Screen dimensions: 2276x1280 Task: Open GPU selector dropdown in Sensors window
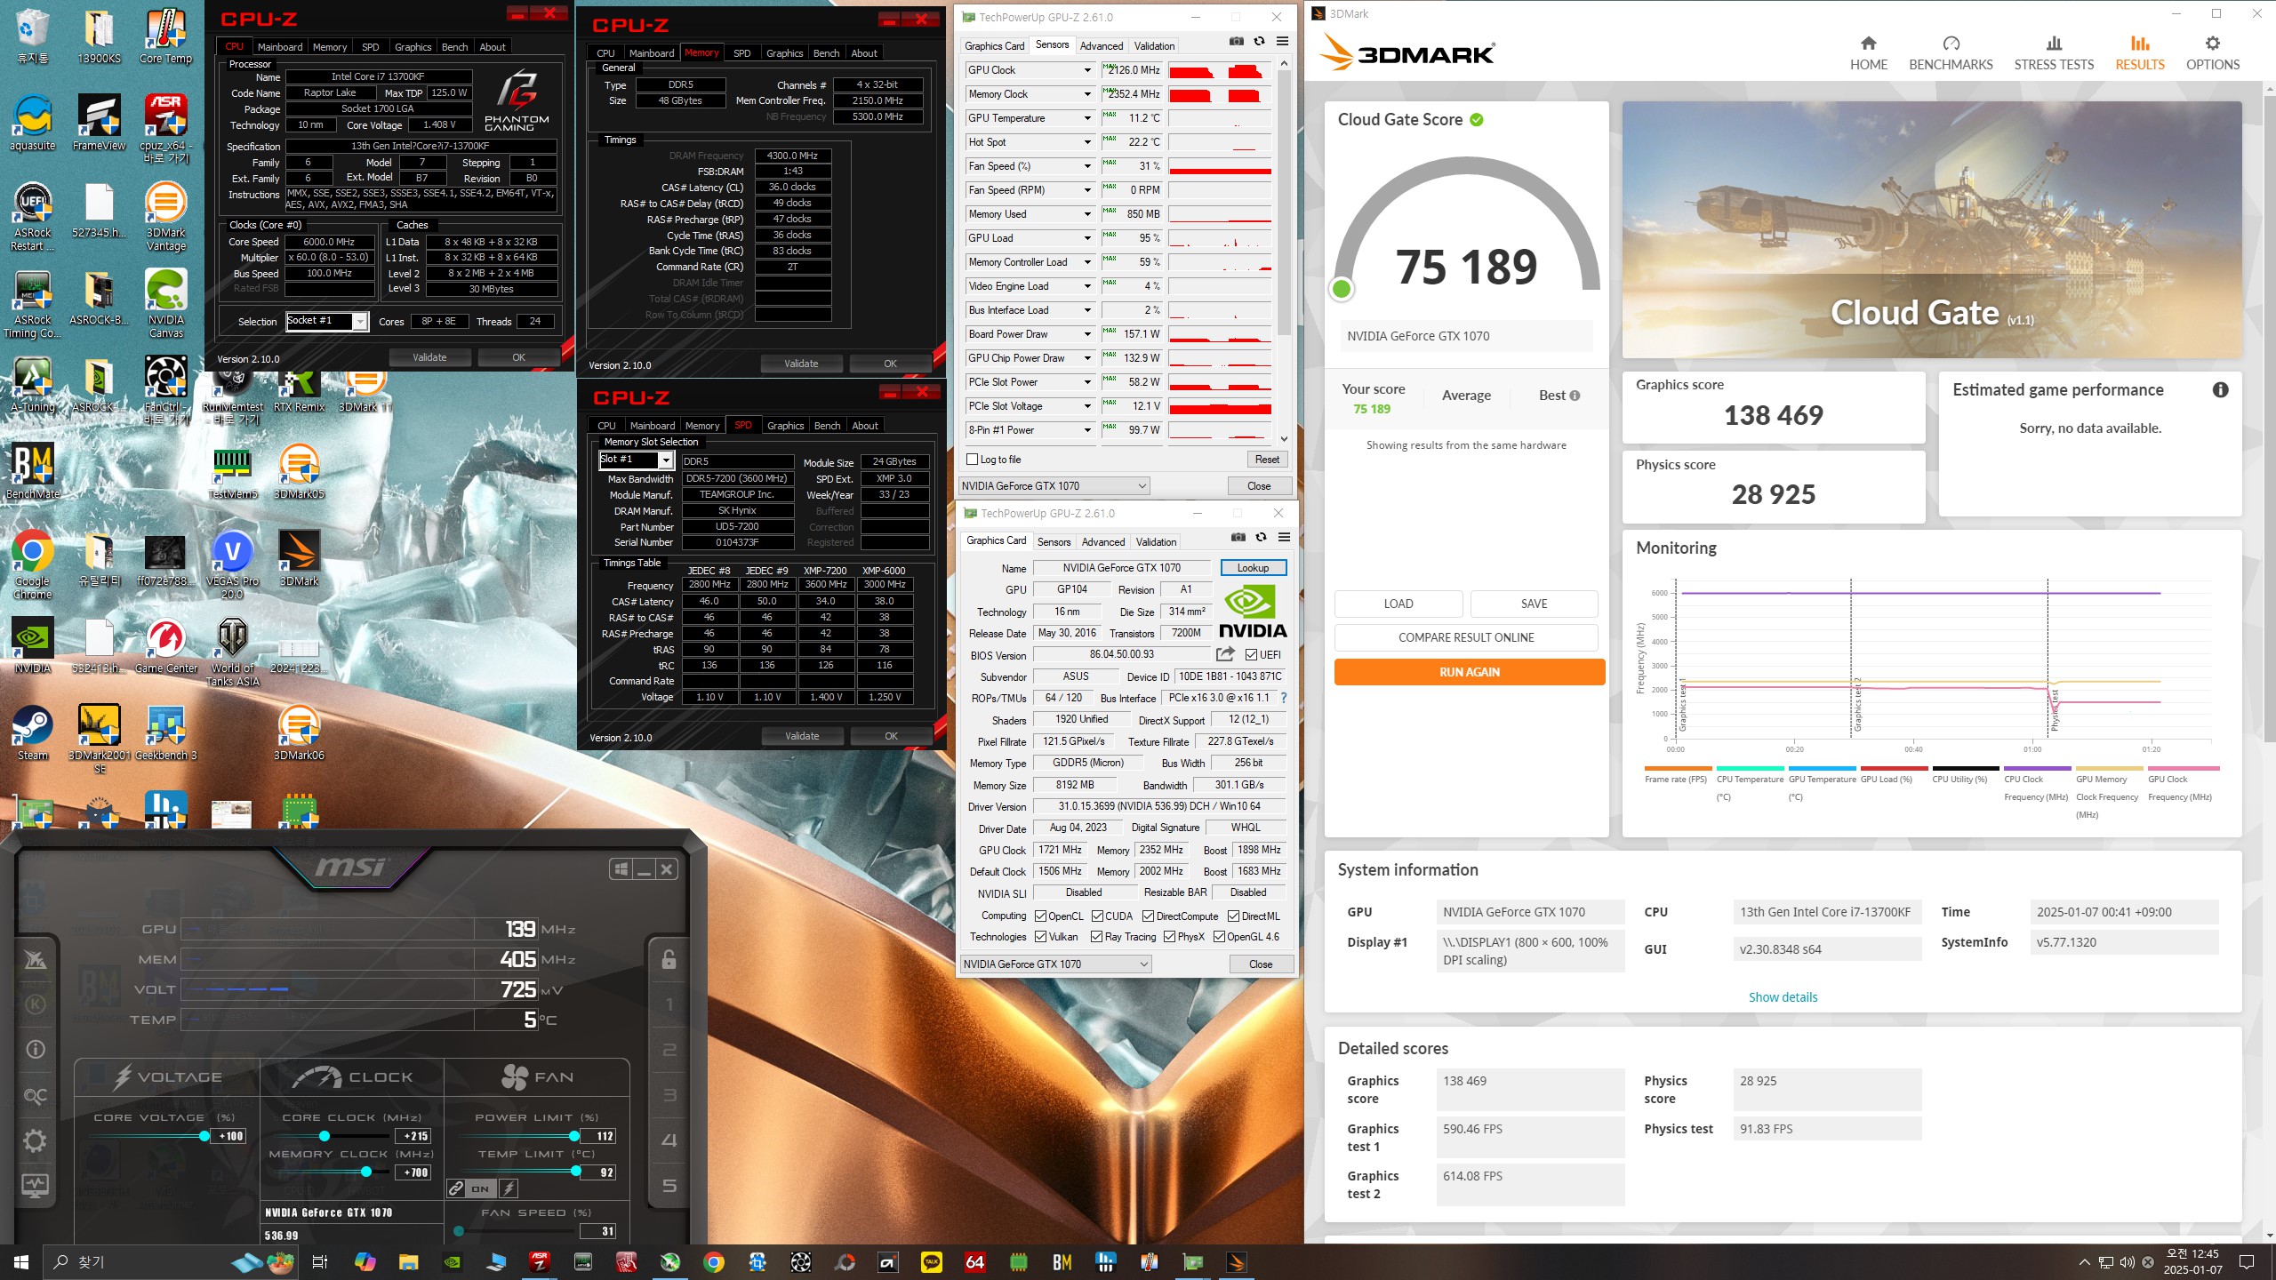click(1054, 485)
